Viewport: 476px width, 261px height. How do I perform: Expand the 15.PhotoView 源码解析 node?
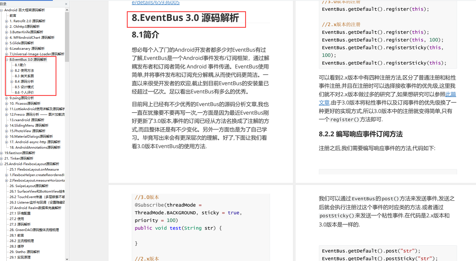tap(7, 131)
